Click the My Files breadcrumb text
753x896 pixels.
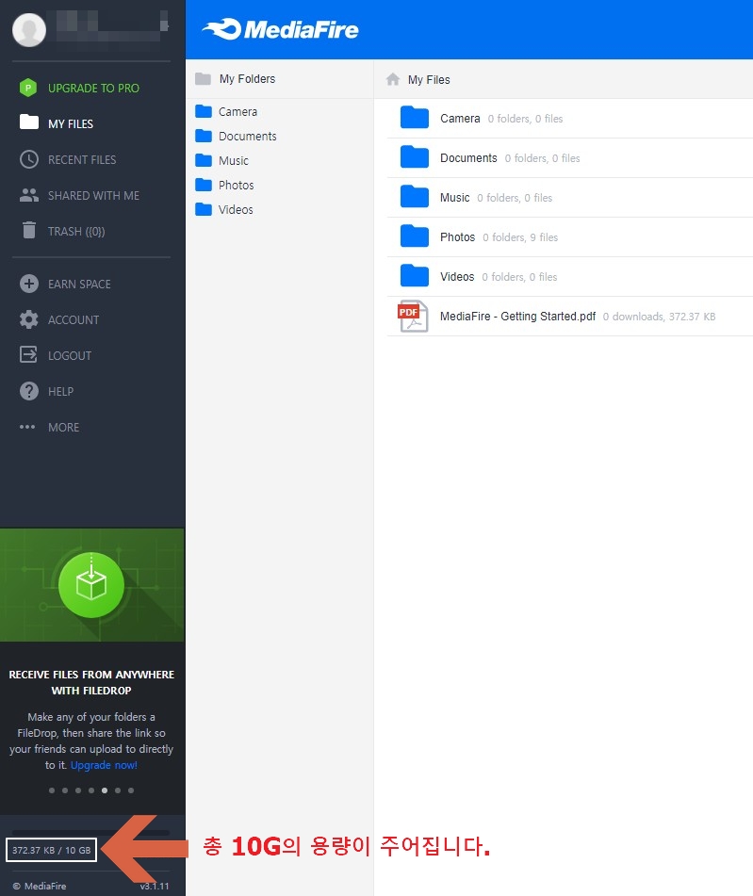coord(429,79)
